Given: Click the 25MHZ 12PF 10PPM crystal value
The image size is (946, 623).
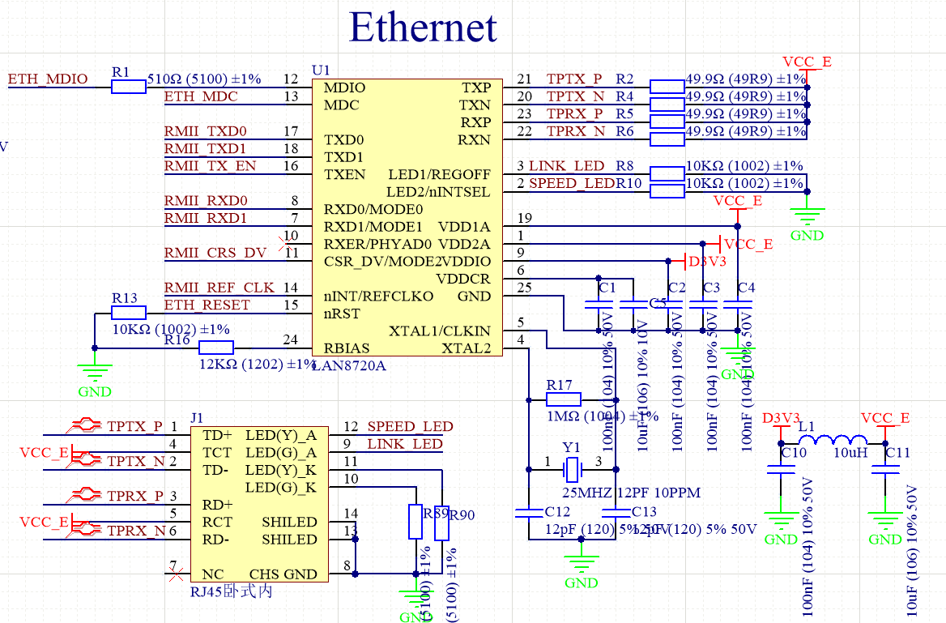Looking at the screenshot, I should [632, 493].
